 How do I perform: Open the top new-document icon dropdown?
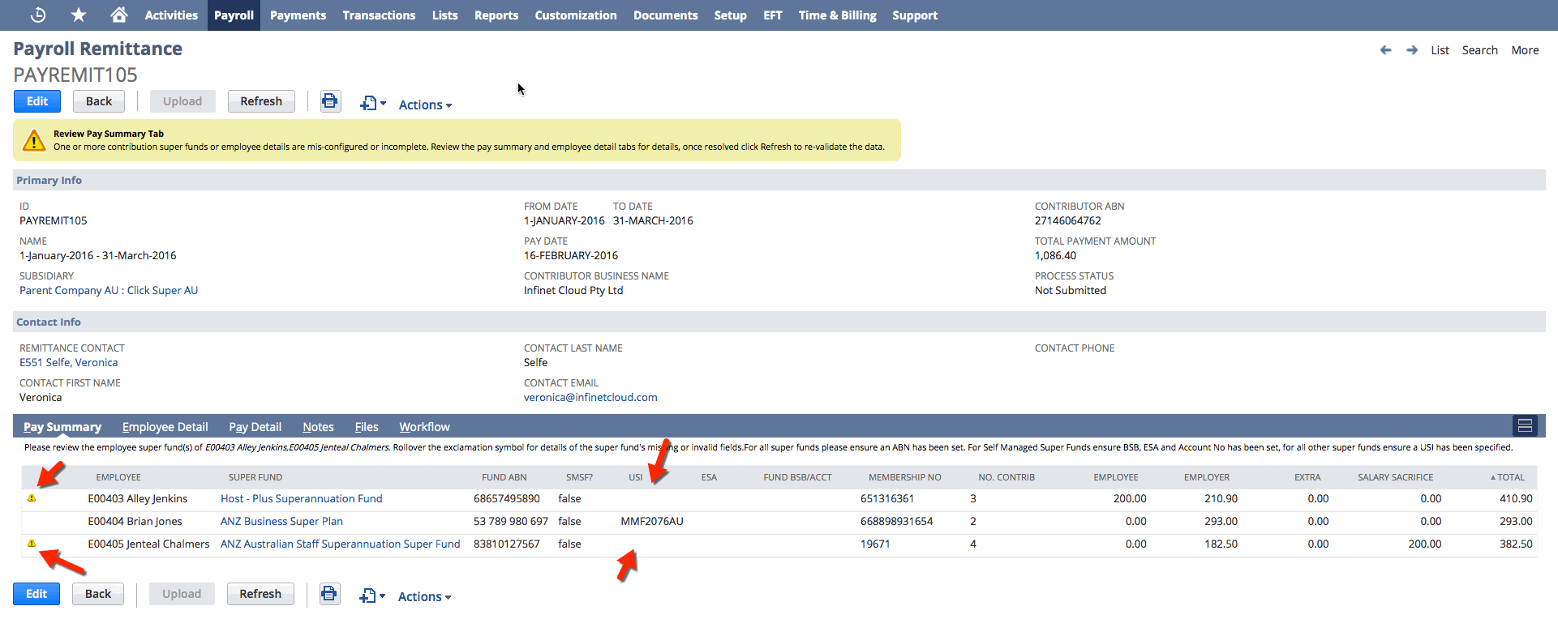coord(373,103)
